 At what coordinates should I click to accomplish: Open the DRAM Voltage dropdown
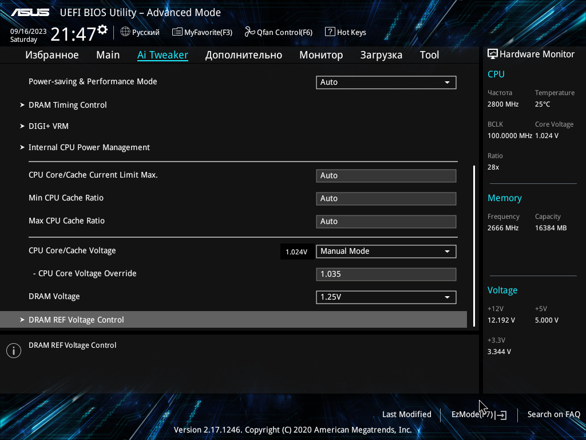pos(386,297)
